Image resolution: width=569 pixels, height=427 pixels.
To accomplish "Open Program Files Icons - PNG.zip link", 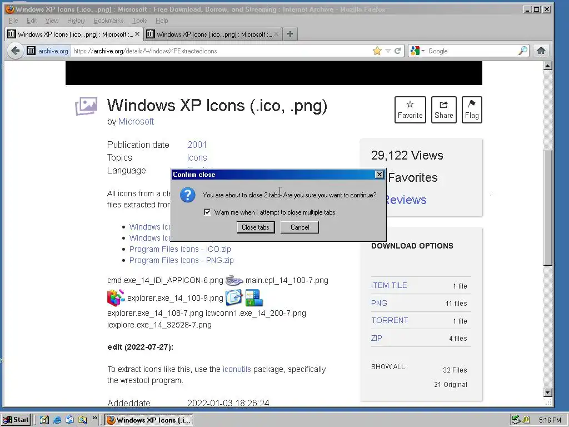I will [182, 260].
